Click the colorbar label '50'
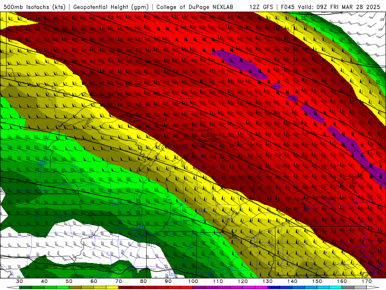This screenshot has width=386, height=290. 69,281
